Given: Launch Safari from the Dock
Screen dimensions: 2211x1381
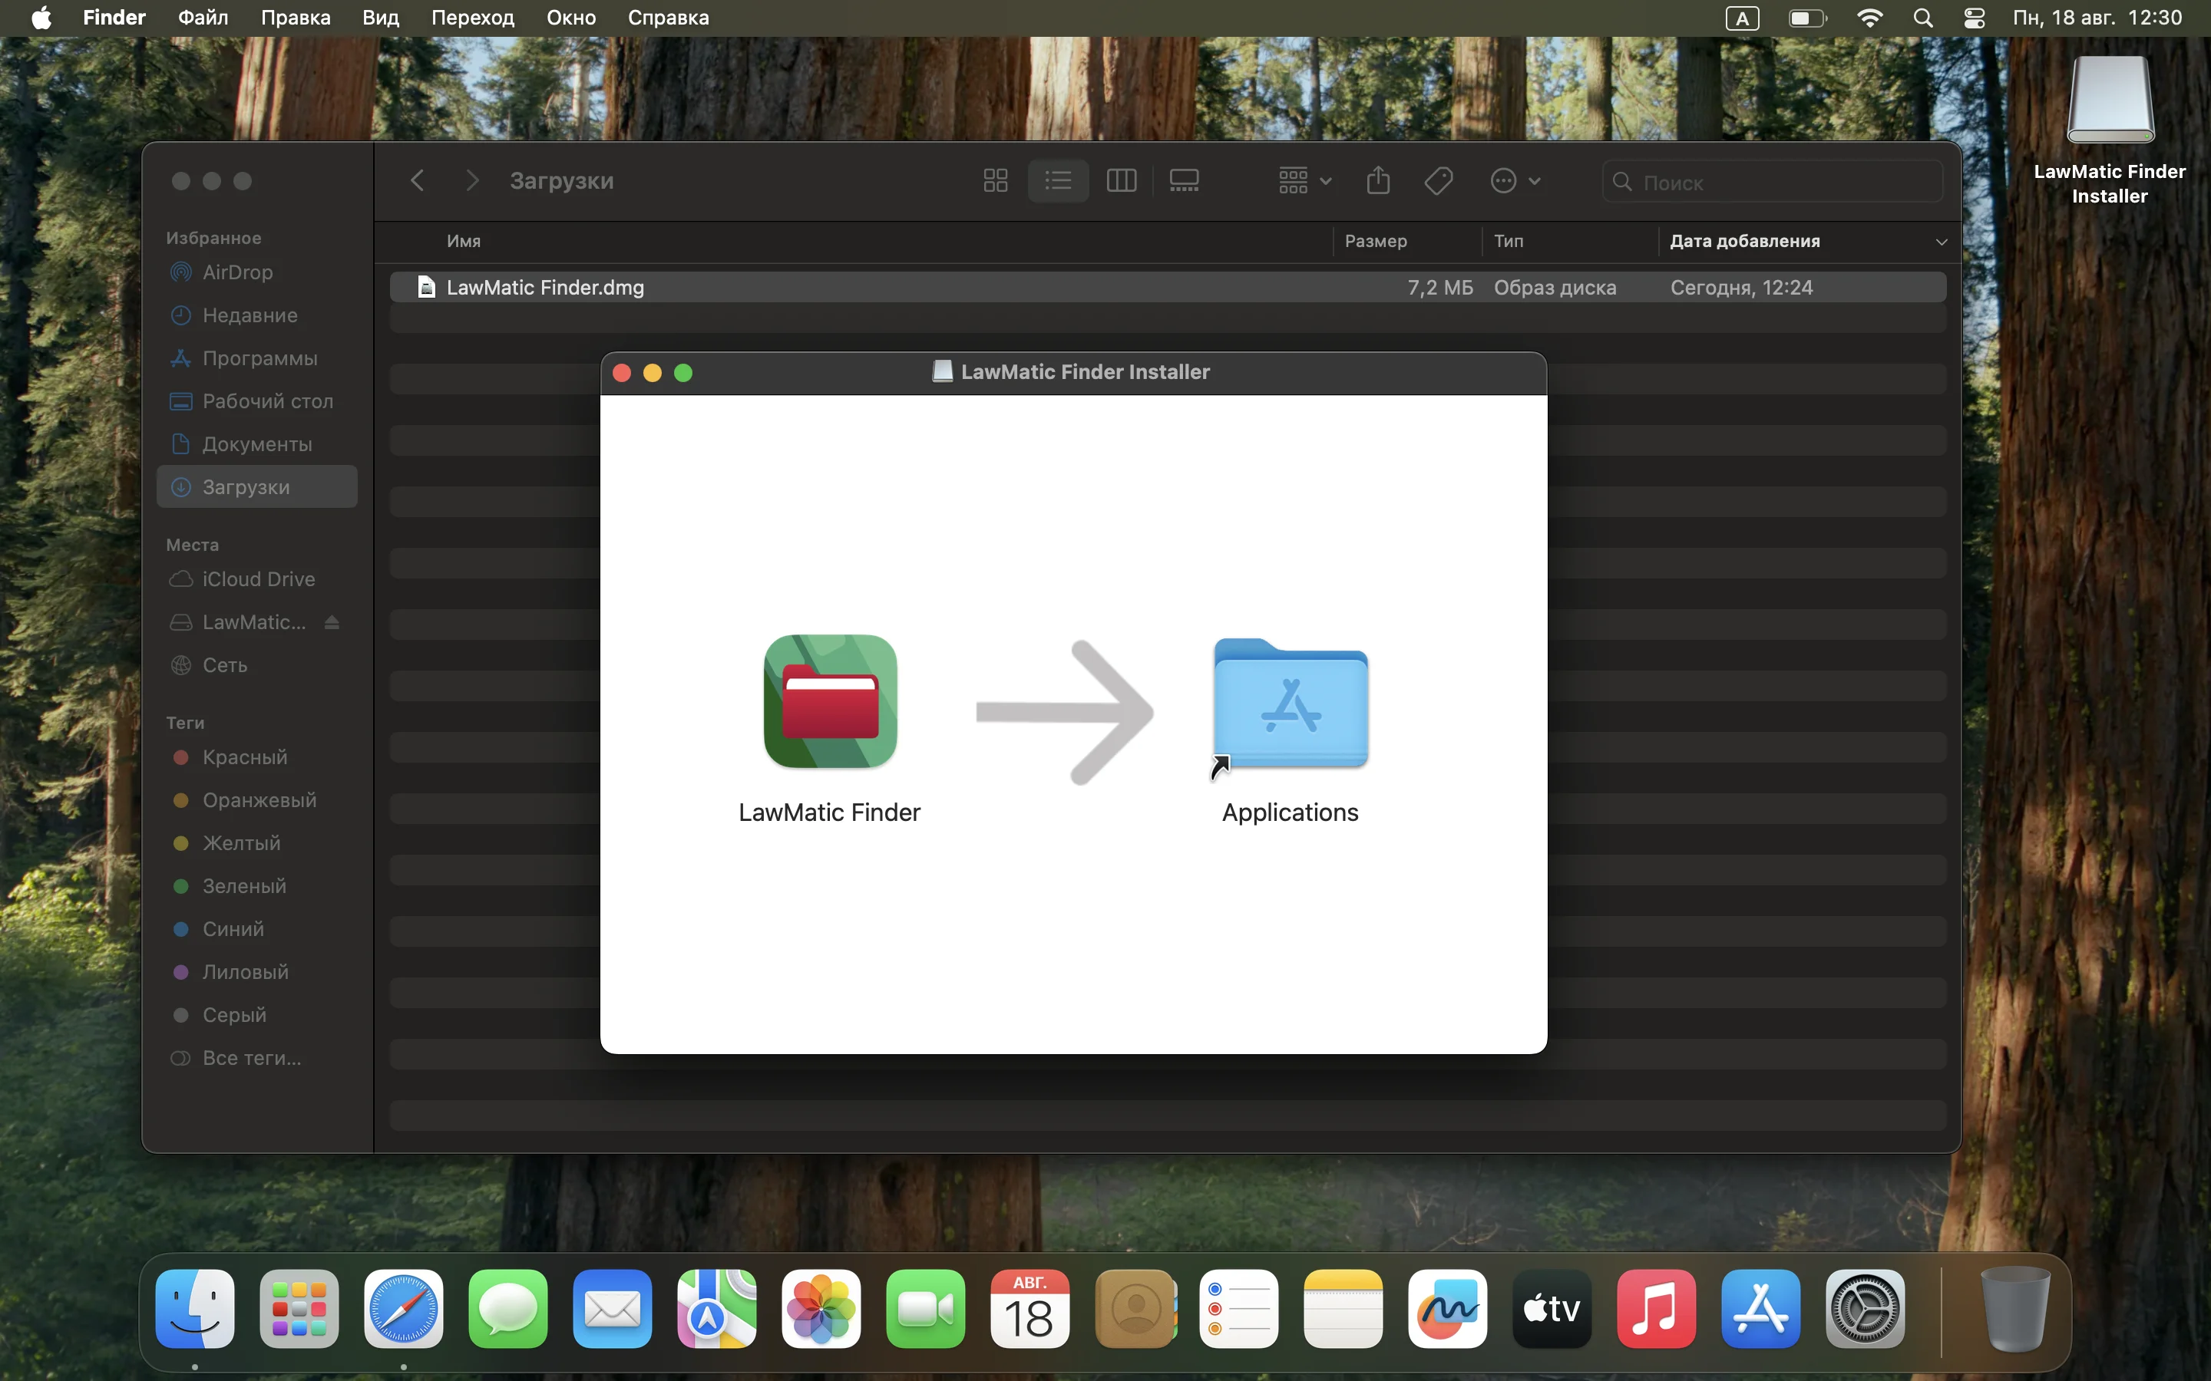Looking at the screenshot, I should tap(404, 1309).
